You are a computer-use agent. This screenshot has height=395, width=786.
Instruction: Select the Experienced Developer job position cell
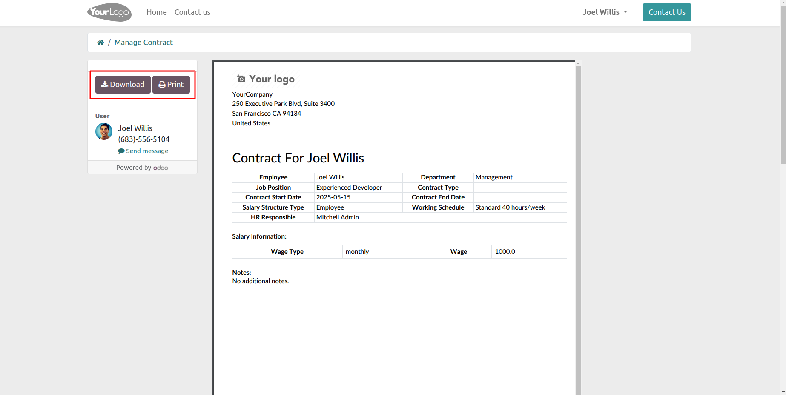coord(358,188)
